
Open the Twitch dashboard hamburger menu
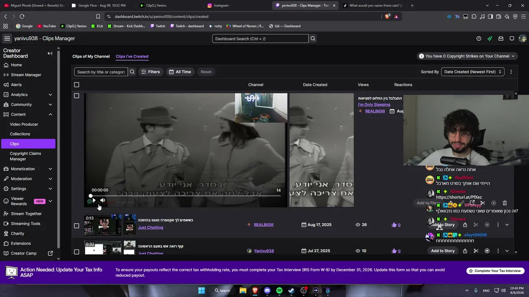pyautogui.click(x=7, y=38)
